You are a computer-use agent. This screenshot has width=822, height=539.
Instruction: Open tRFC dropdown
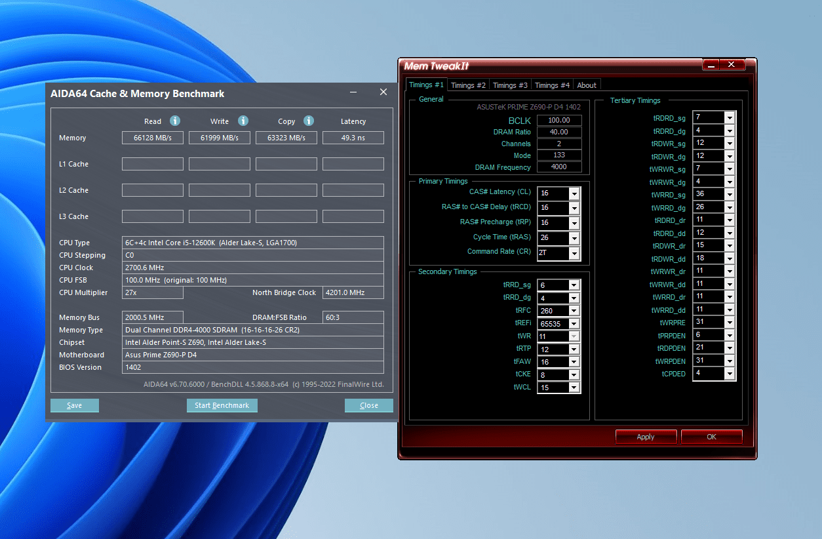[574, 311]
